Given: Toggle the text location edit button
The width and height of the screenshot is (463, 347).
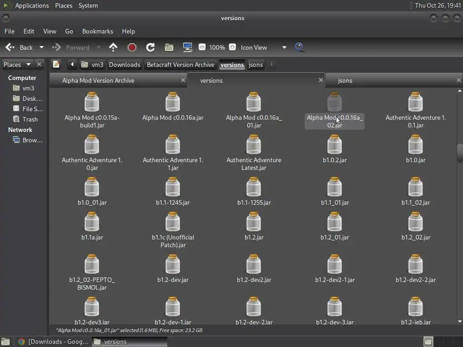Looking at the screenshot, I should pos(56,64).
